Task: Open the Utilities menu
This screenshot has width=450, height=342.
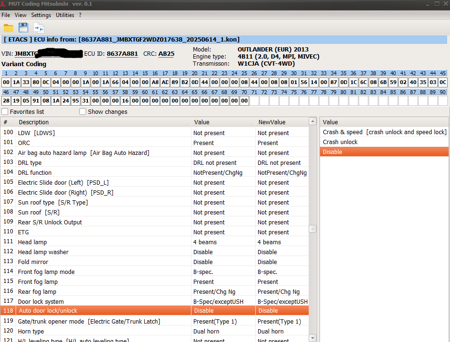Action: [65, 15]
